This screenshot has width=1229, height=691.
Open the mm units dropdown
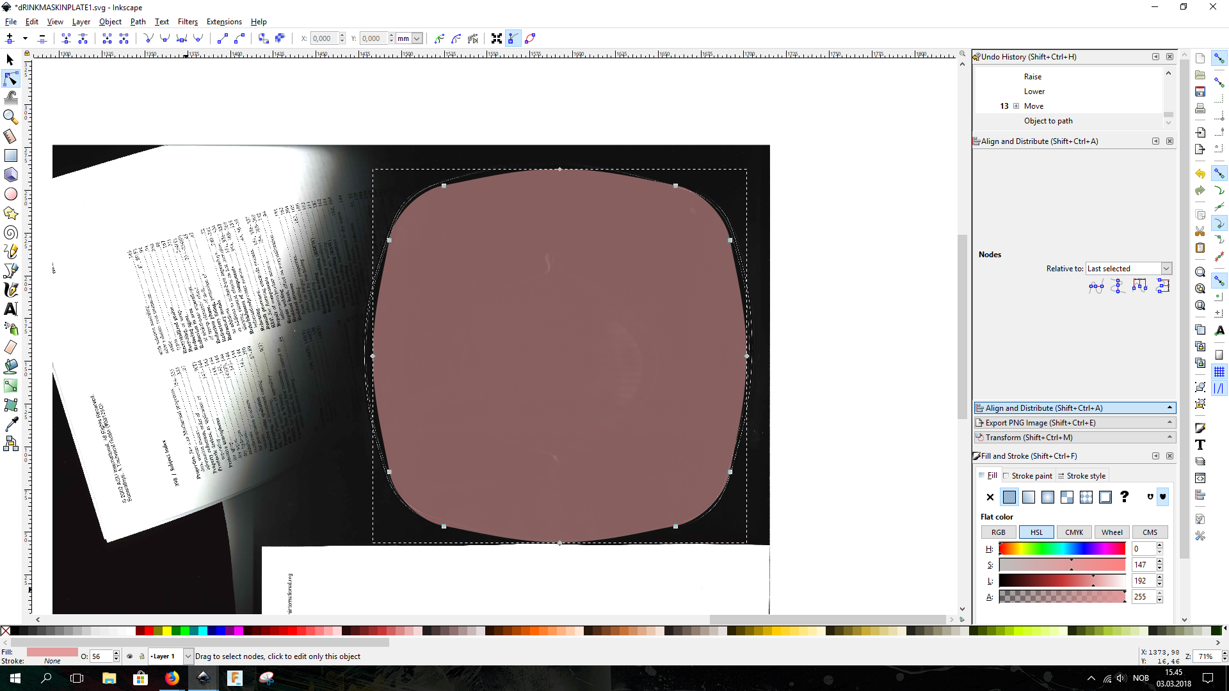[x=409, y=38]
